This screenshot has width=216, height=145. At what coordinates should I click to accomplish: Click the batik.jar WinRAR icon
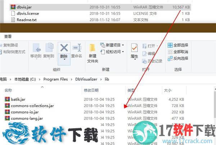click(7, 99)
